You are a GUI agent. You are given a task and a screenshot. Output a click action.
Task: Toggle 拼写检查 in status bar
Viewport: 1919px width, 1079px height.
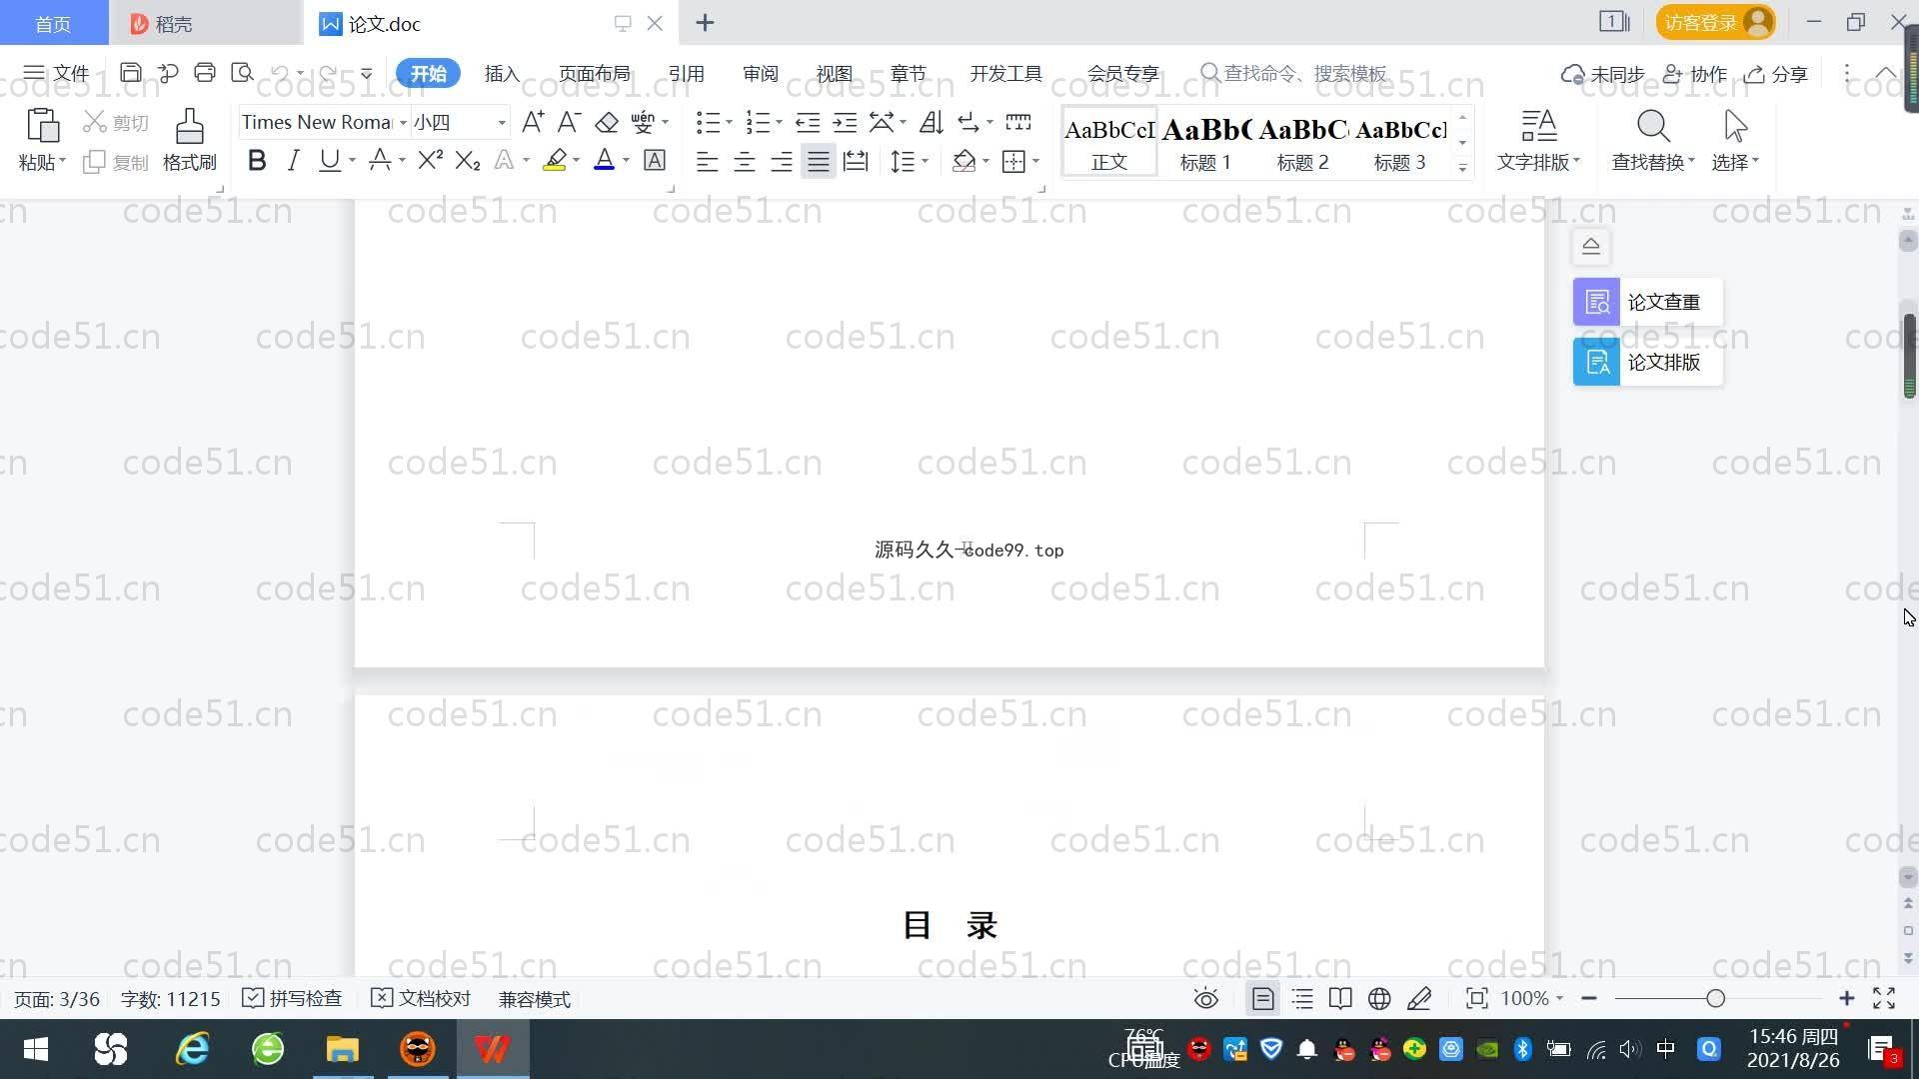coord(293,999)
